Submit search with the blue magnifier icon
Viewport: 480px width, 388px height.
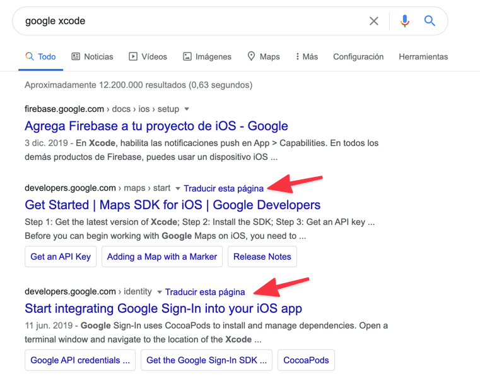tap(430, 21)
